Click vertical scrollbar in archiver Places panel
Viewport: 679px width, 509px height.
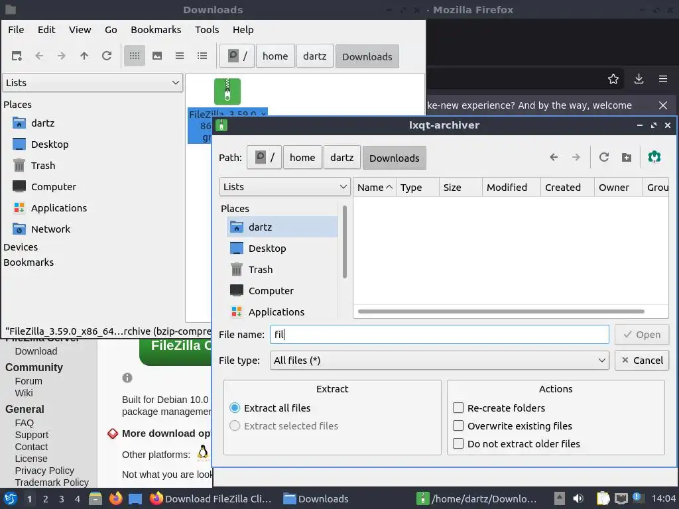click(345, 241)
